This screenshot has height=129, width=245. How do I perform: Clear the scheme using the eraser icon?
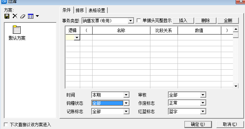pyautogui.click(x=23, y=16)
